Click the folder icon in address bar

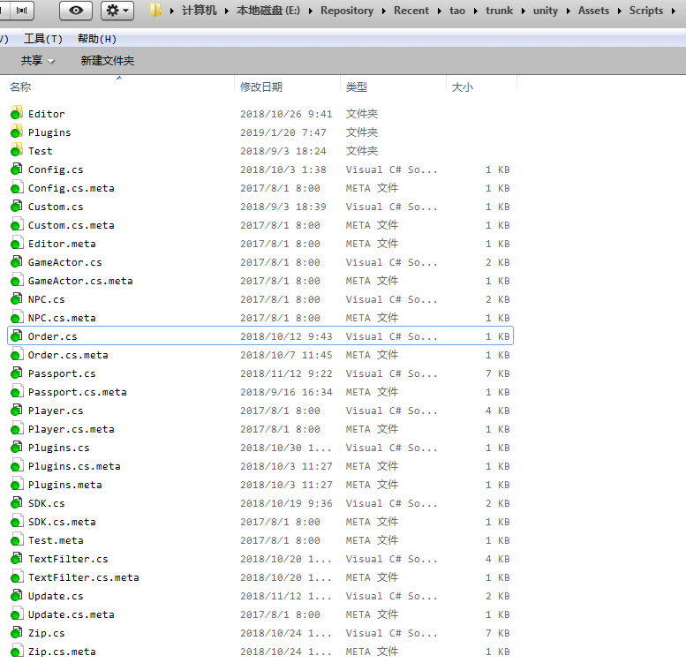[155, 10]
